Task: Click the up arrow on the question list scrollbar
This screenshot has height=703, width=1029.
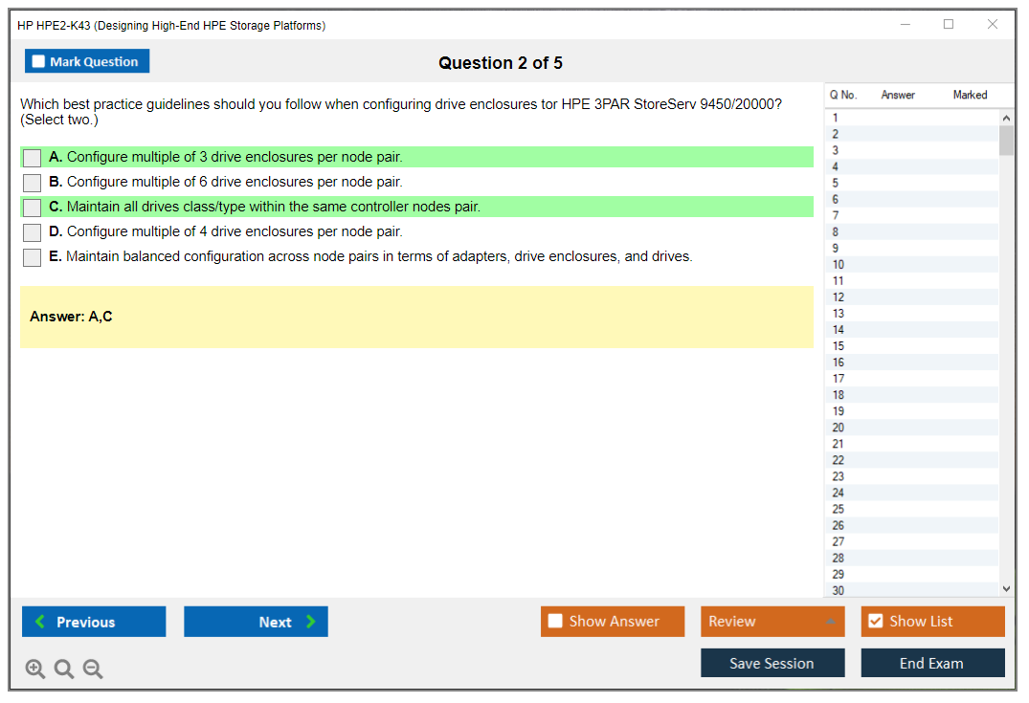Action: [x=1007, y=116]
